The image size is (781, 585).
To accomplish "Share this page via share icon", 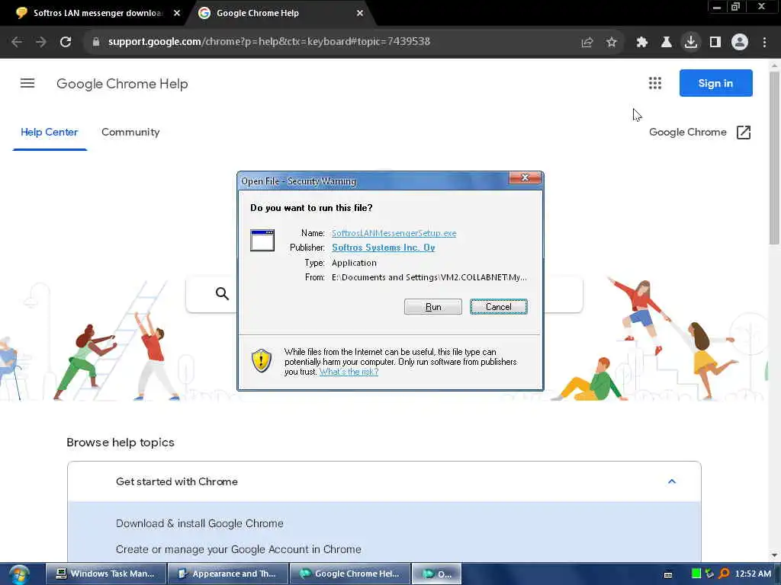I will [x=587, y=43].
